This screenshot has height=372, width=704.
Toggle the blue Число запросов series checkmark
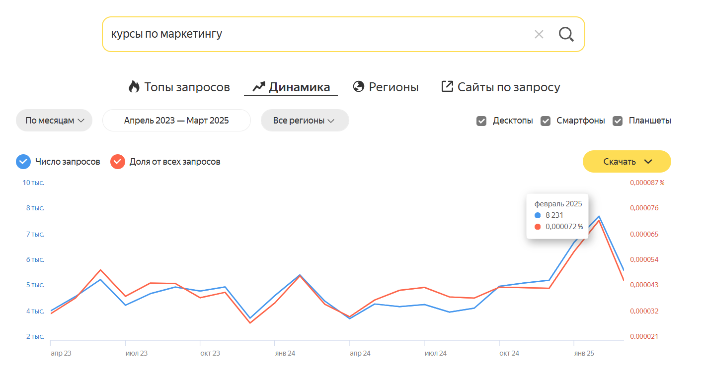(23, 162)
